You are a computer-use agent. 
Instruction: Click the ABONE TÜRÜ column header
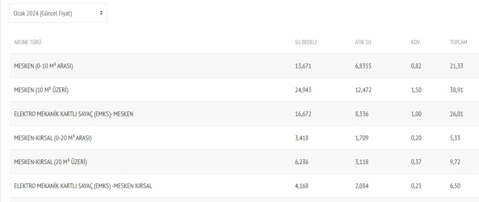[28, 43]
